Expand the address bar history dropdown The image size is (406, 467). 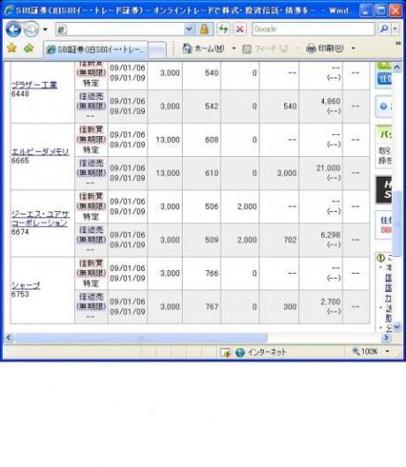pyautogui.click(x=189, y=29)
